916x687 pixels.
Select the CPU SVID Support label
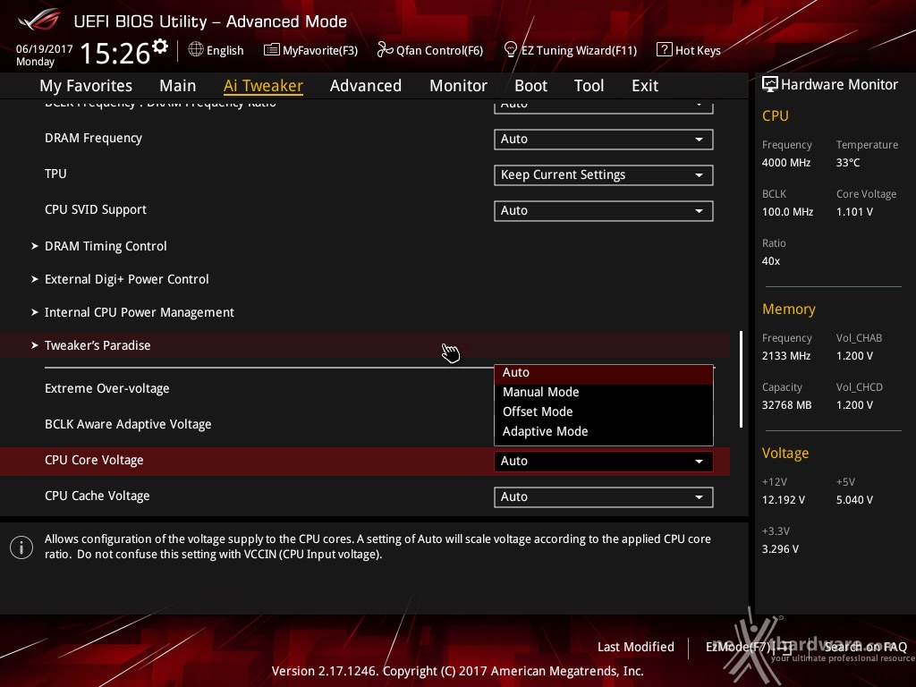point(95,209)
